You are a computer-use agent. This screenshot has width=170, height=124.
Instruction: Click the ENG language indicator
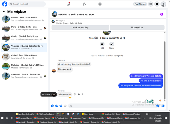tap(151, 118)
